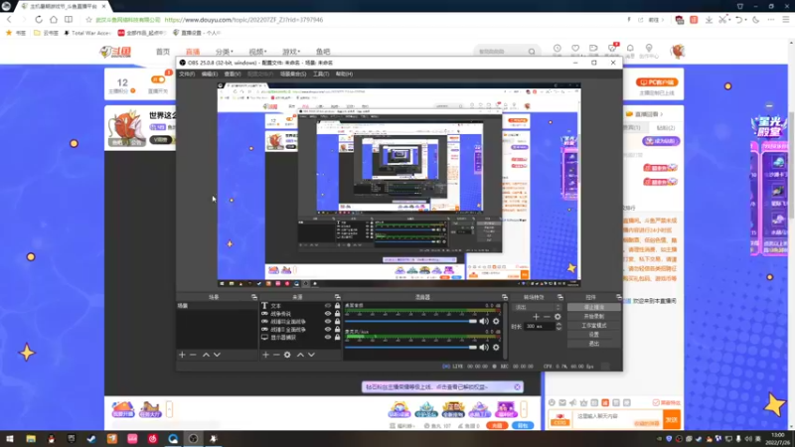This screenshot has height=447, width=795.
Task: Add a scene transition with plus icon
Action: point(537,317)
